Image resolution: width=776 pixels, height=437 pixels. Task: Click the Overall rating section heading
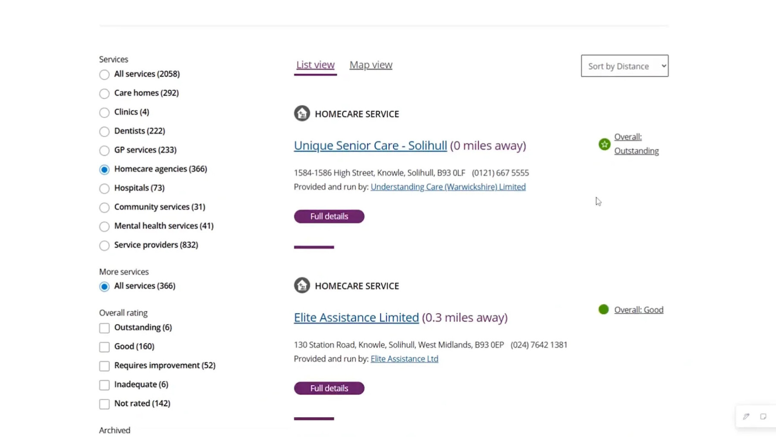(123, 313)
